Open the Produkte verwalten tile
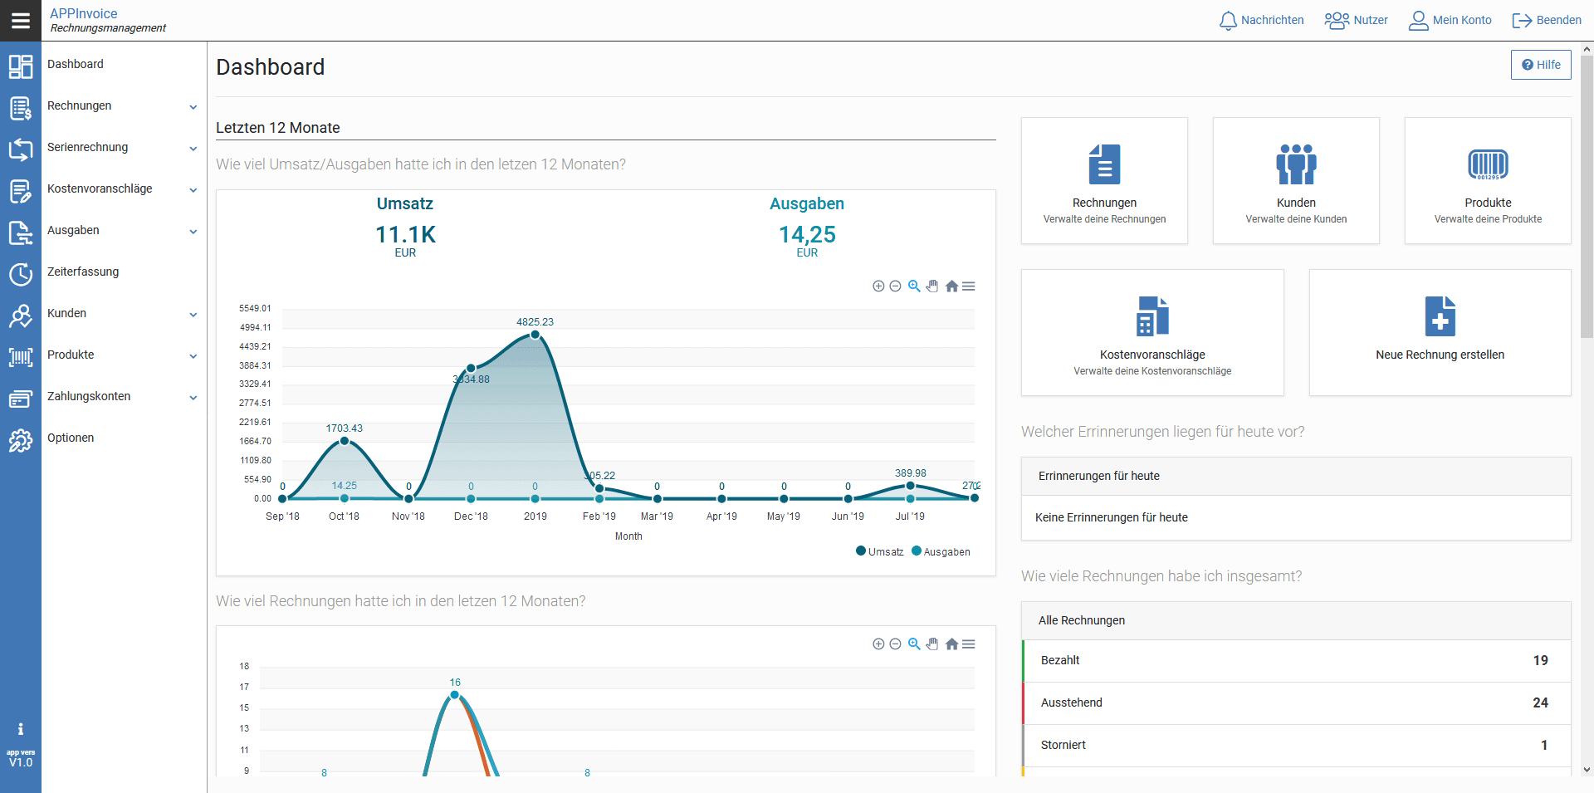 pos(1488,180)
